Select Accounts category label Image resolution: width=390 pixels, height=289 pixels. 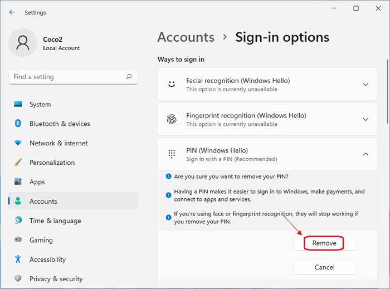click(x=43, y=201)
